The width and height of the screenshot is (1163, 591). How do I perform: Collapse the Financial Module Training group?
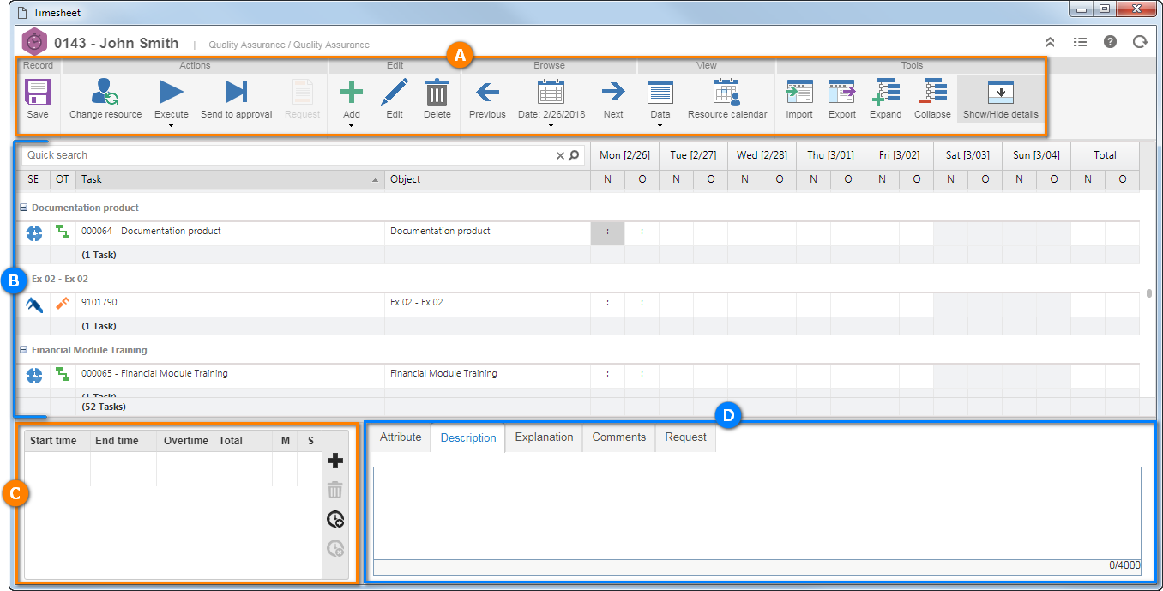[x=24, y=350]
